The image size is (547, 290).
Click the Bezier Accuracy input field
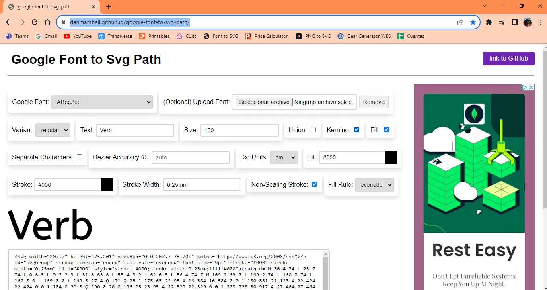click(x=191, y=157)
